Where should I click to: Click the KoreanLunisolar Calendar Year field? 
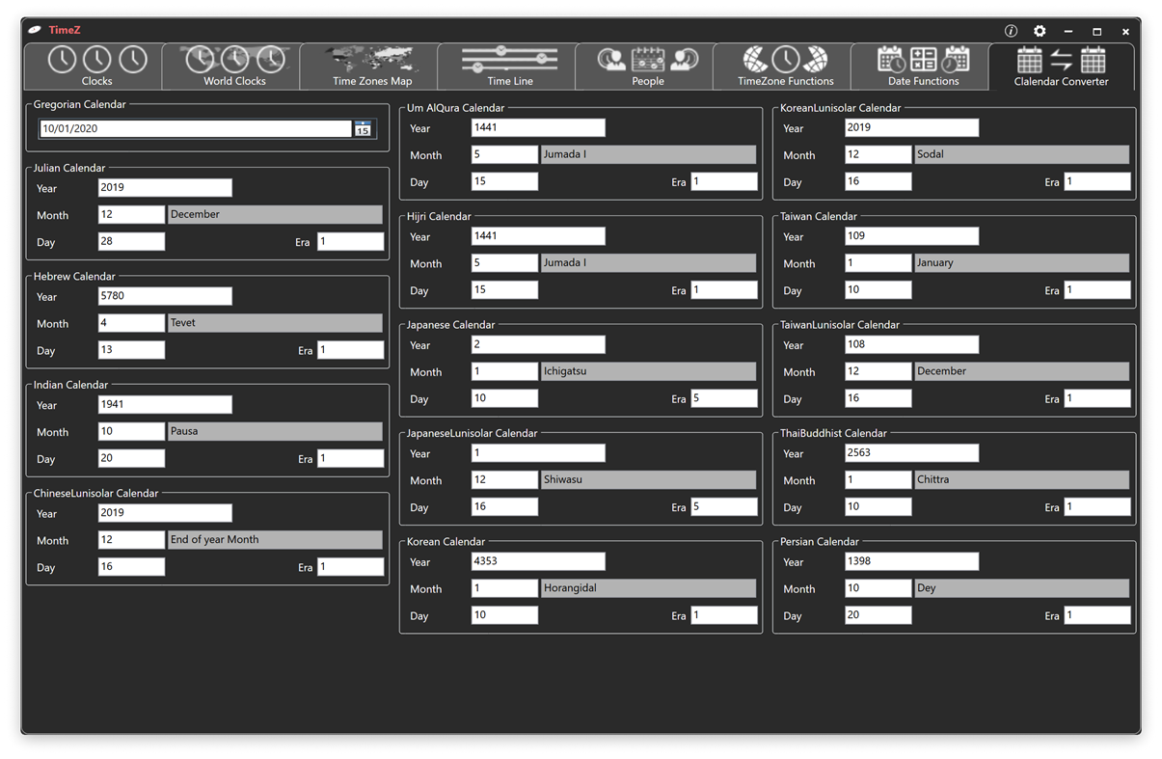tap(911, 127)
